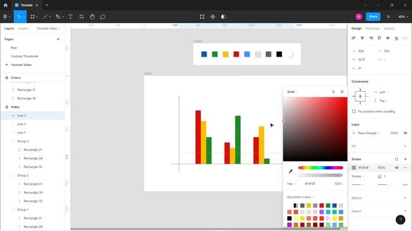Open the Raw page
412x231 pixels.
click(x=14, y=47)
